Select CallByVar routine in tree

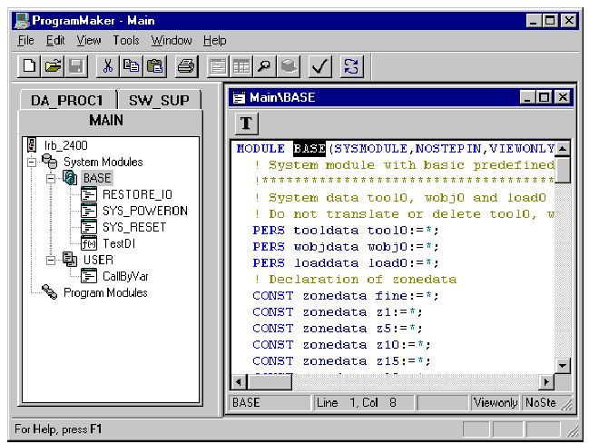[125, 277]
